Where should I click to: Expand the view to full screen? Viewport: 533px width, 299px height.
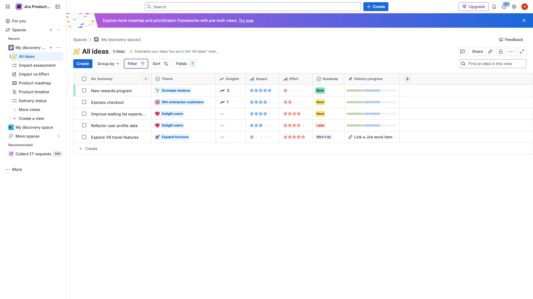coord(522,51)
